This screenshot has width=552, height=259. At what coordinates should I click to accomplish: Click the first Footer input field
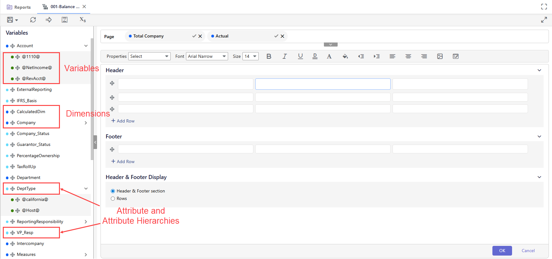click(x=185, y=149)
